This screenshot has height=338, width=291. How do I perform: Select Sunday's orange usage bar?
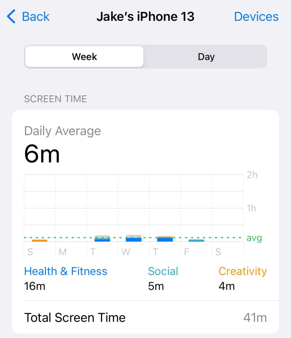point(40,241)
